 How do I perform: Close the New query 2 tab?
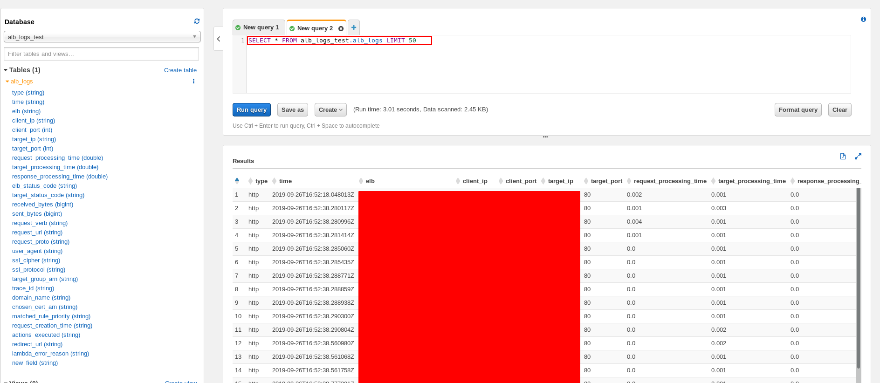pos(341,29)
